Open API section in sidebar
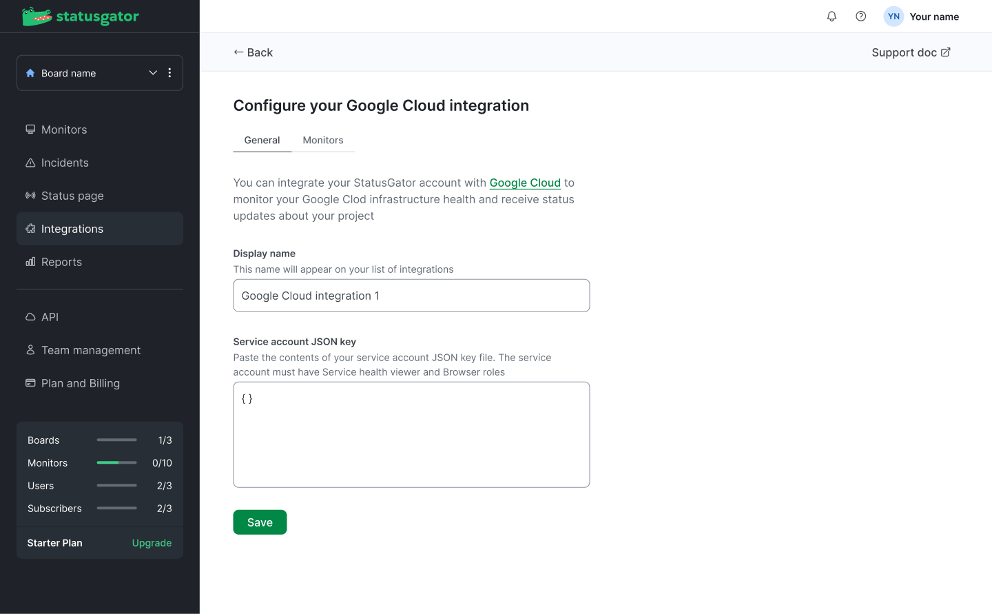The width and height of the screenshot is (992, 614). (x=100, y=317)
